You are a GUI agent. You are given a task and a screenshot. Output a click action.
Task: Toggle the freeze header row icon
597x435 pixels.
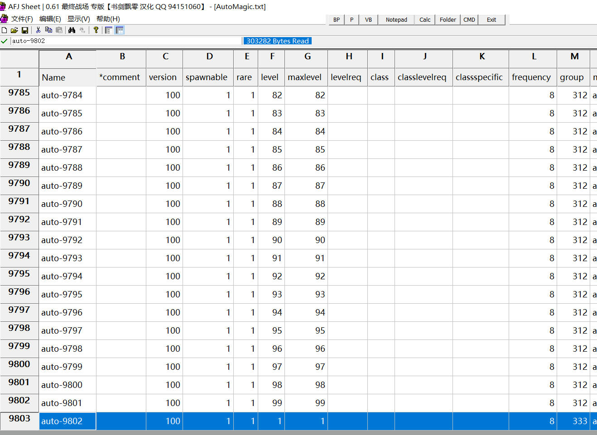[120, 30]
